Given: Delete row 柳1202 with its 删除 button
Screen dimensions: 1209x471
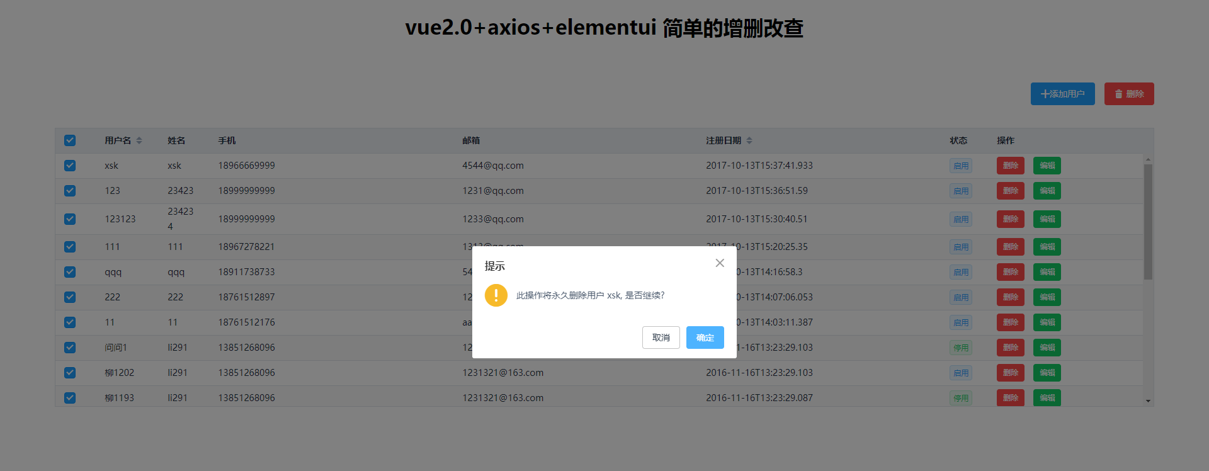Looking at the screenshot, I should (1011, 373).
